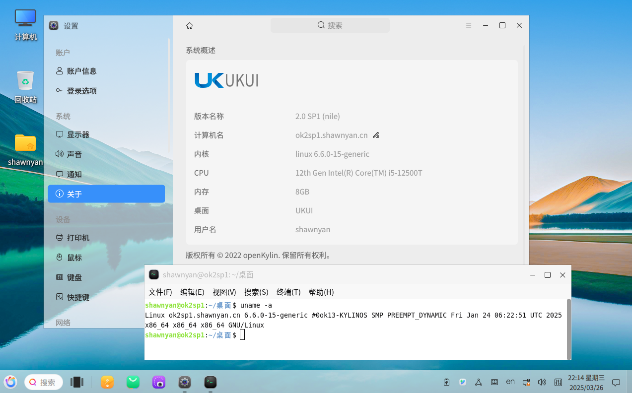Select Printer (打印机) in sidebar
The height and width of the screenshot is (393, 632).
coord(78,238)
